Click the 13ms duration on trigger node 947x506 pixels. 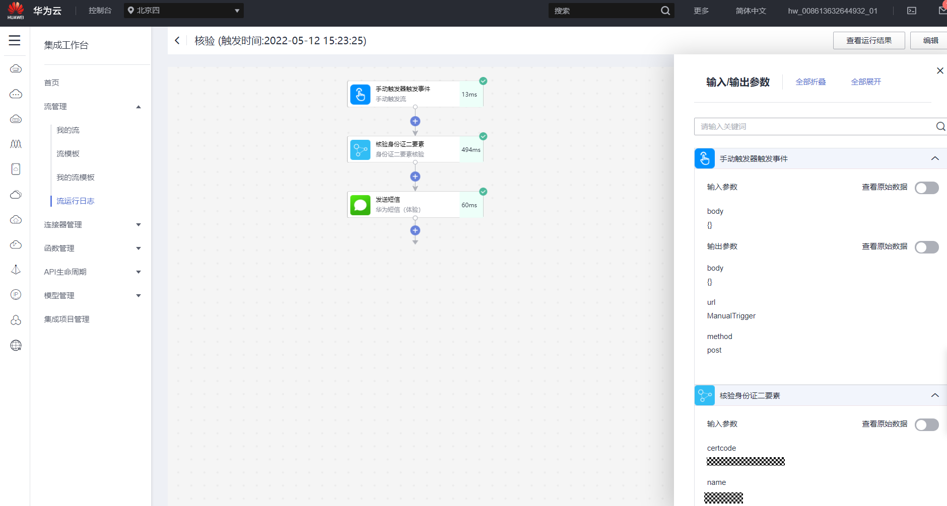(x=469, y=95)
